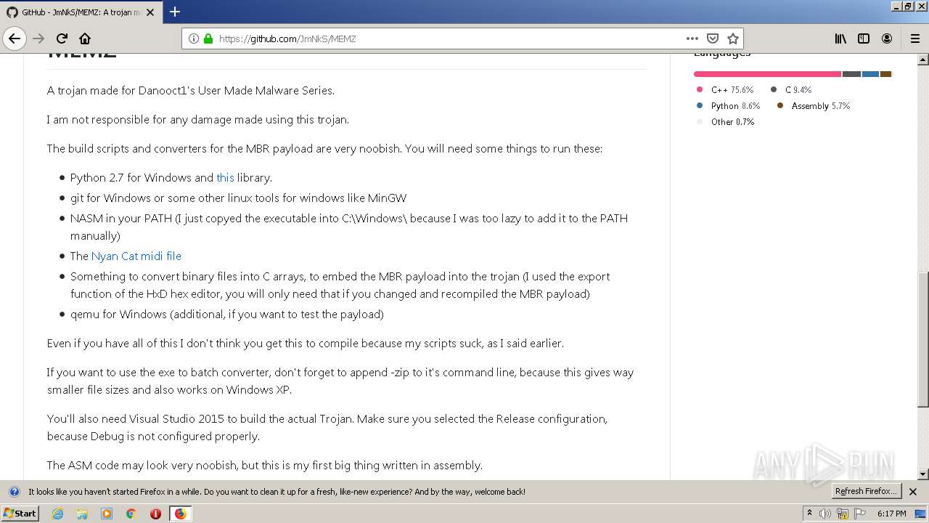Reload the current page
The image size is (929, 523).
[62, 38]
